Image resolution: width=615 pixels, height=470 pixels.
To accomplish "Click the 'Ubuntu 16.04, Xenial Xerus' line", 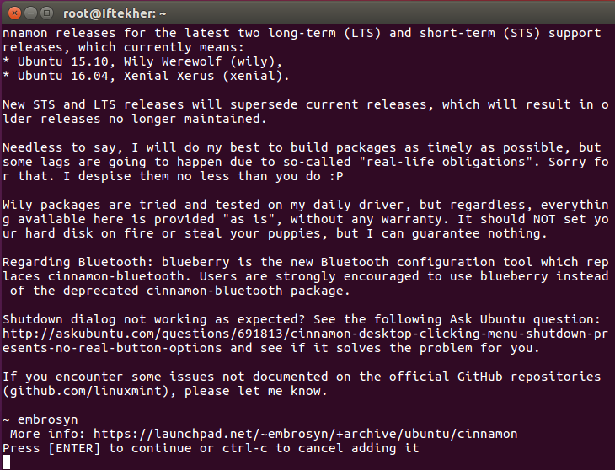I will [x=146, y=76].
